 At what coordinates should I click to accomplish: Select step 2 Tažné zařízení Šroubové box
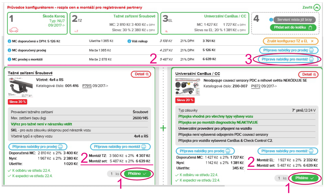point(114,23)
